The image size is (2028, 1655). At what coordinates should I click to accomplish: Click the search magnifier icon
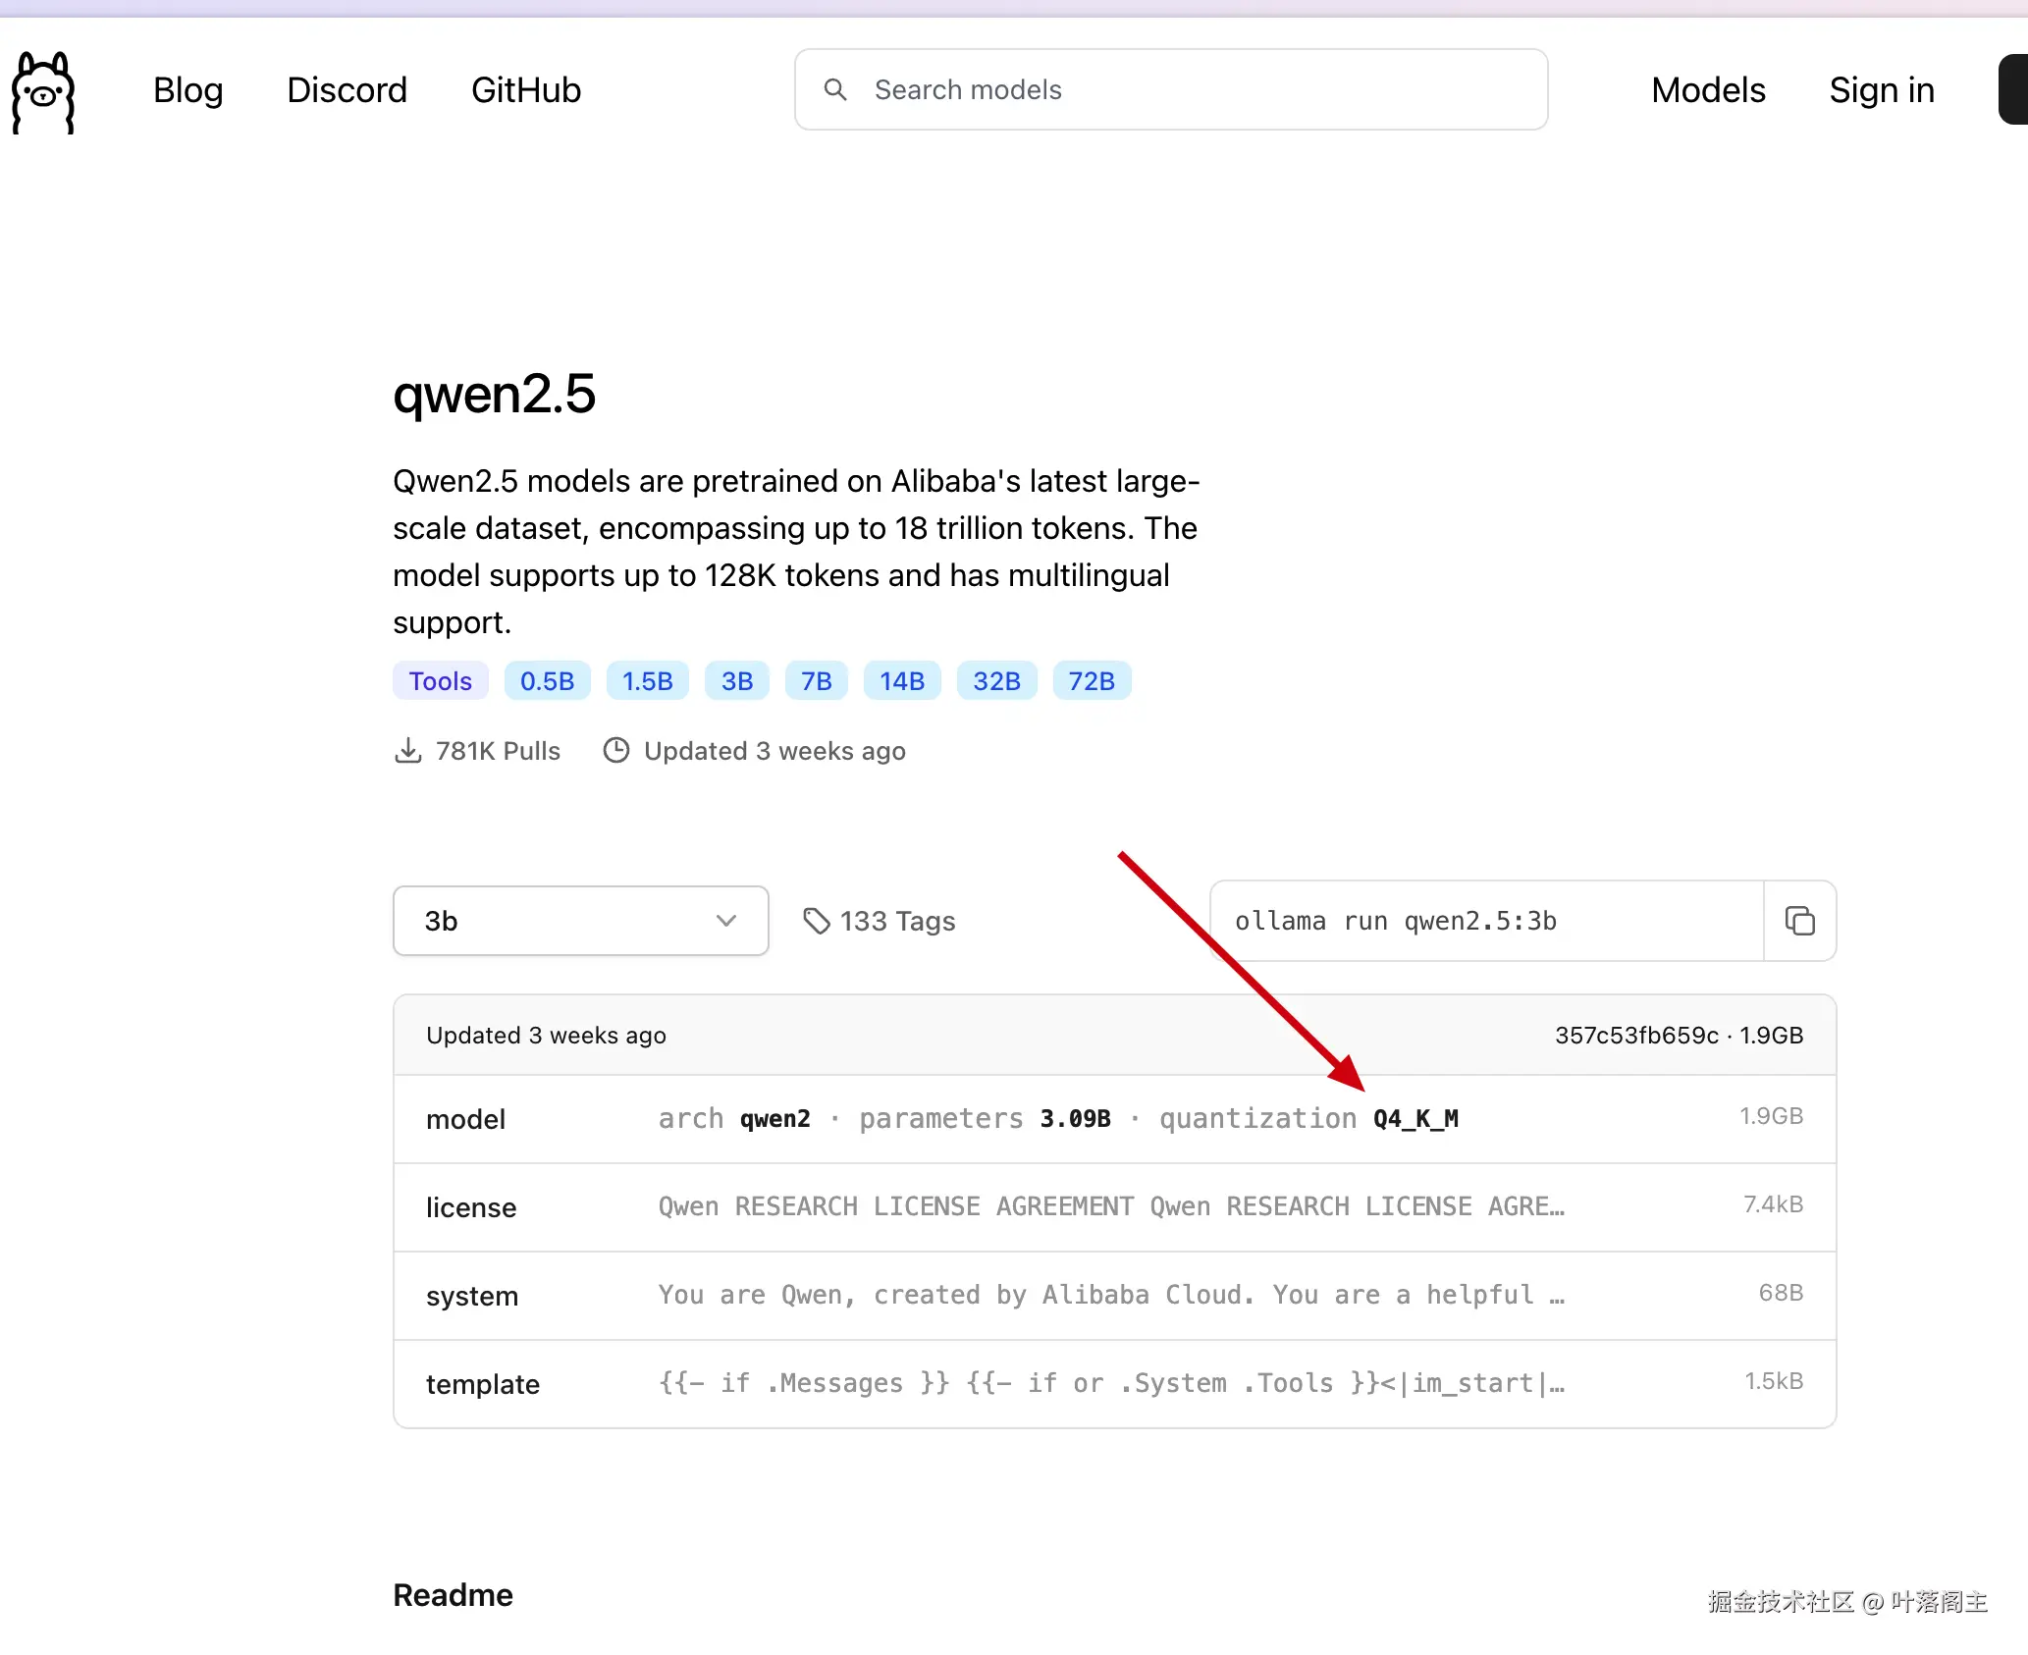coord(835,89)
